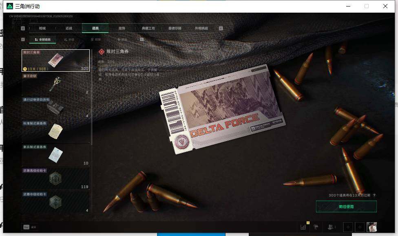The image size is (398, 236).
Task: Minimize the 三角洲行动 window
Action: tap(348, 6)
